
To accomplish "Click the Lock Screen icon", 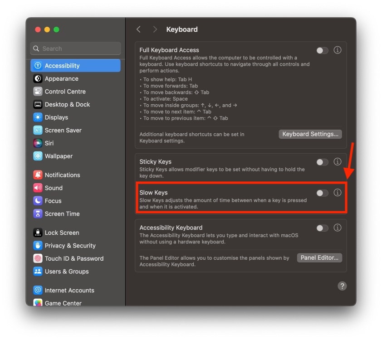I will 38,233.
